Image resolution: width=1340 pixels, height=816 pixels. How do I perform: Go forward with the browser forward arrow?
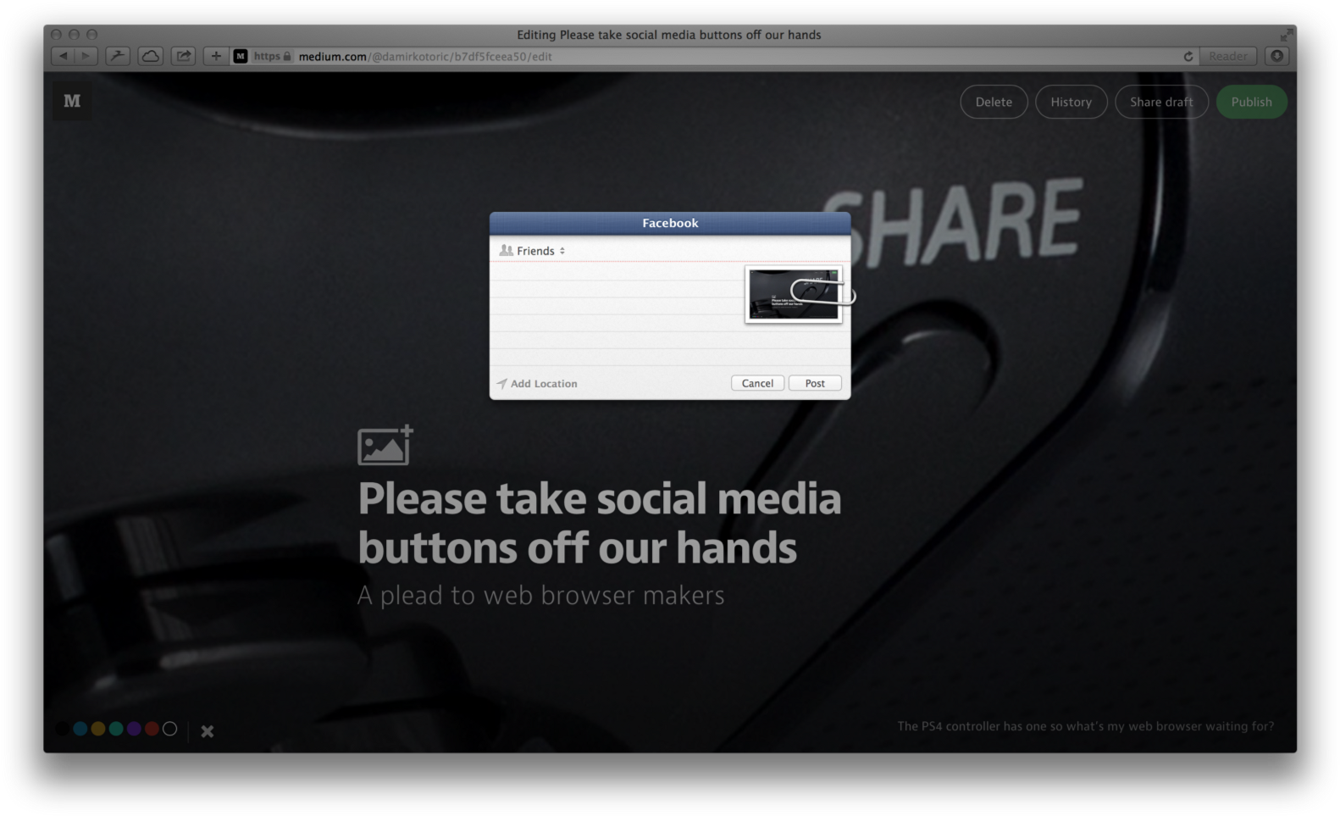[x=86, y=56]
